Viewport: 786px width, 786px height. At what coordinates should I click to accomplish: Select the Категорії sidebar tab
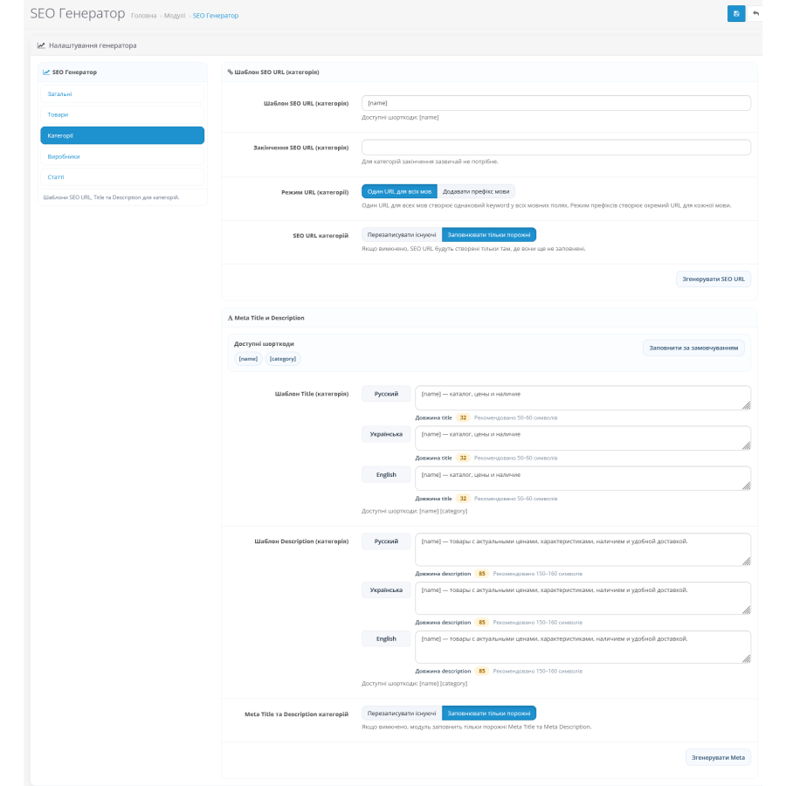[122, 135]
